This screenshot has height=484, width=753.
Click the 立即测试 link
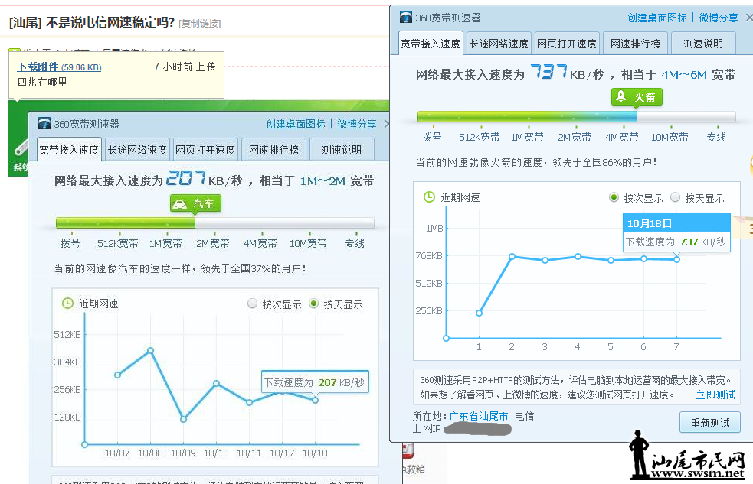click(715, 395)
